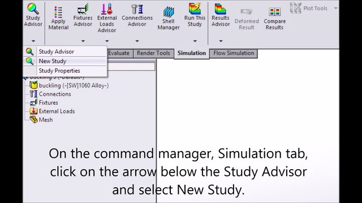
Task: Click the filter field above the tree
Action: [x=131, y=67]
